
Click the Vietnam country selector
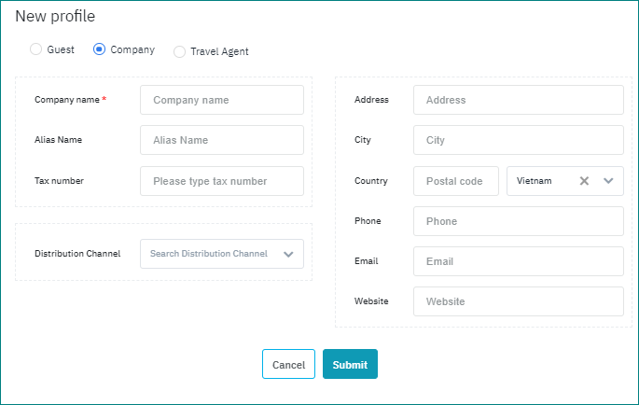(x=541, y=181)
